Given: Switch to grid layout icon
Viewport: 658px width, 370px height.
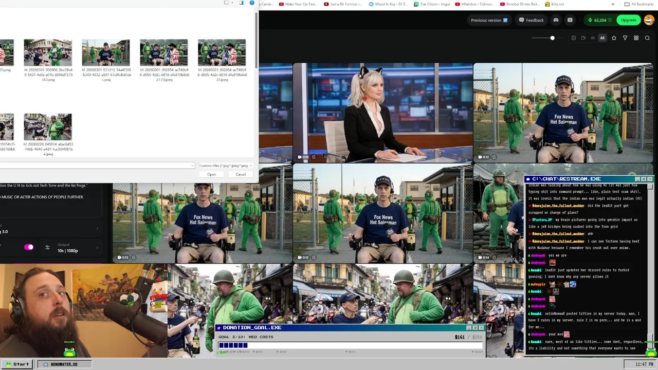Looking at the screenshot, I should tap(636, 38).
